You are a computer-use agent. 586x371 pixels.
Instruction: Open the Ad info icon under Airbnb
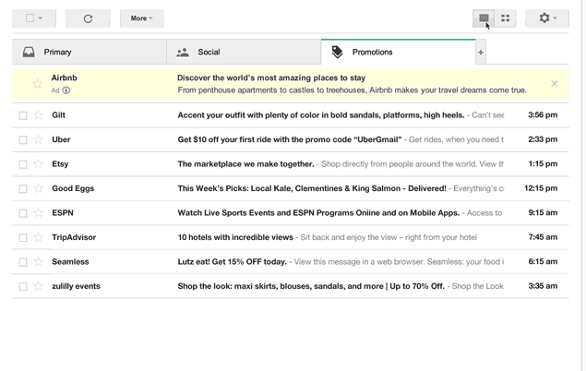(x=66, y=90)
